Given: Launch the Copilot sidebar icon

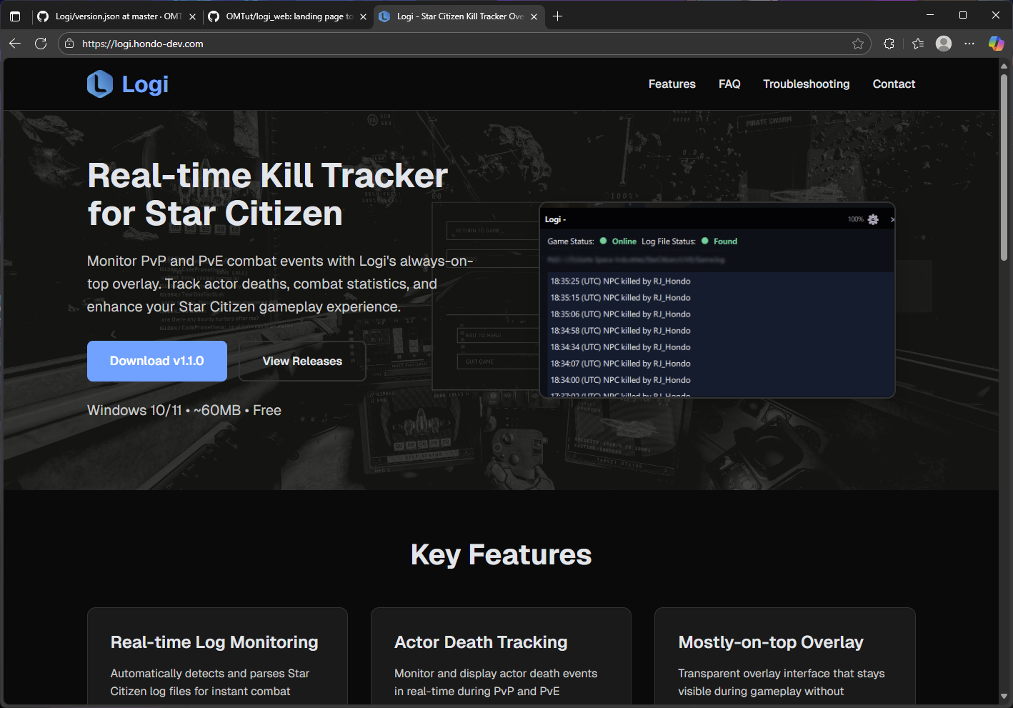Looking at the screenshot, I should coord(996,44).
